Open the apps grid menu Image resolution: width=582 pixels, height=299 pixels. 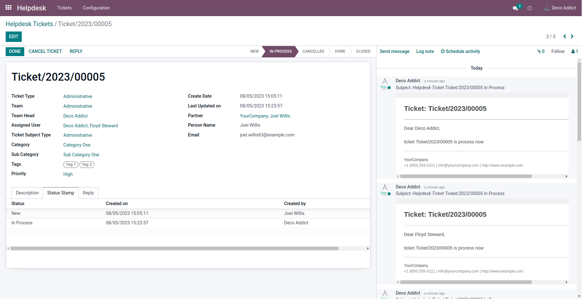coord(8,8)
